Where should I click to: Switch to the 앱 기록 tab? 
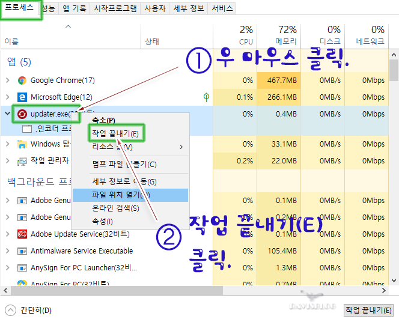click(75, 9)
